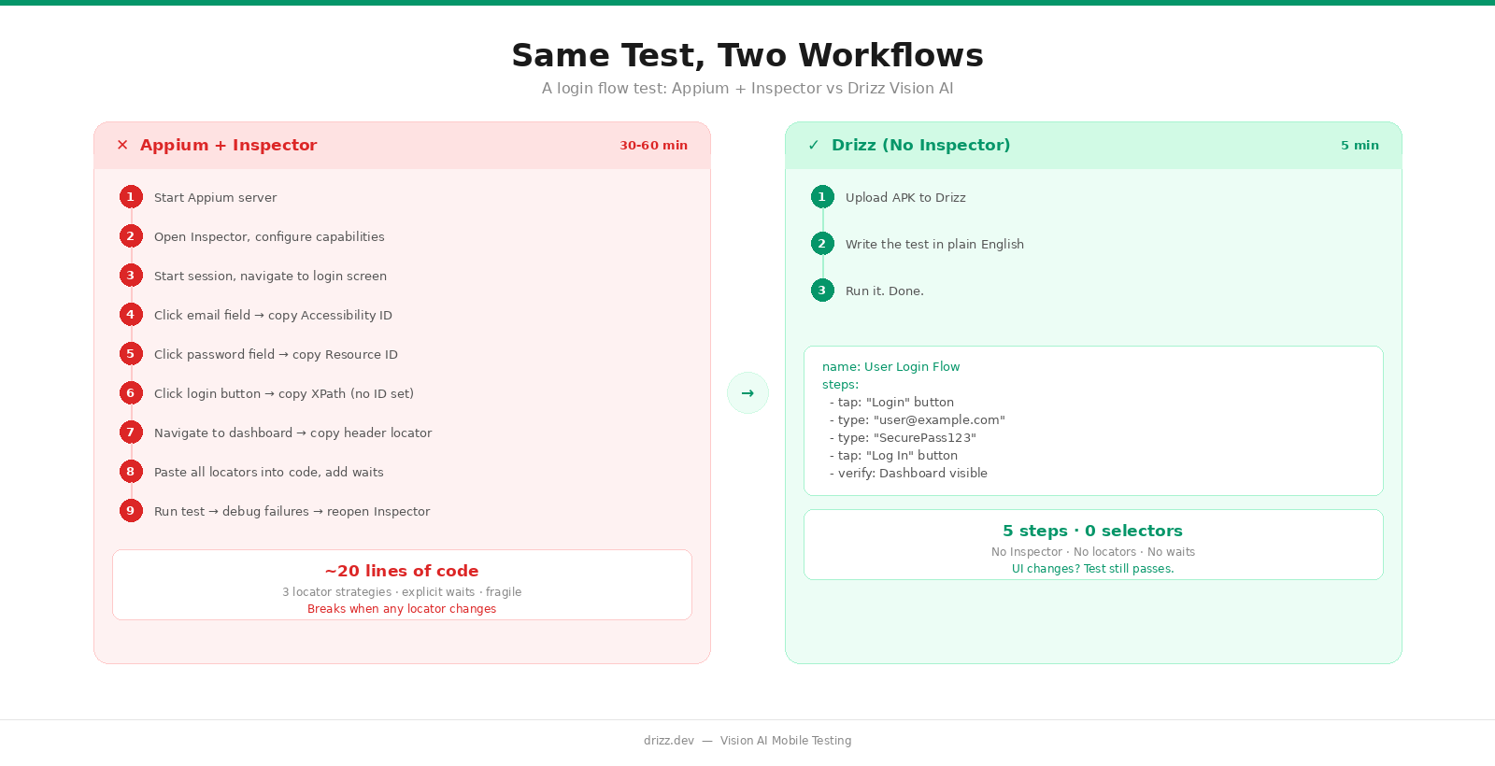Click the text "Run it. Done."
Viewport: 1495px width, 766px height.
coord(885,291)
